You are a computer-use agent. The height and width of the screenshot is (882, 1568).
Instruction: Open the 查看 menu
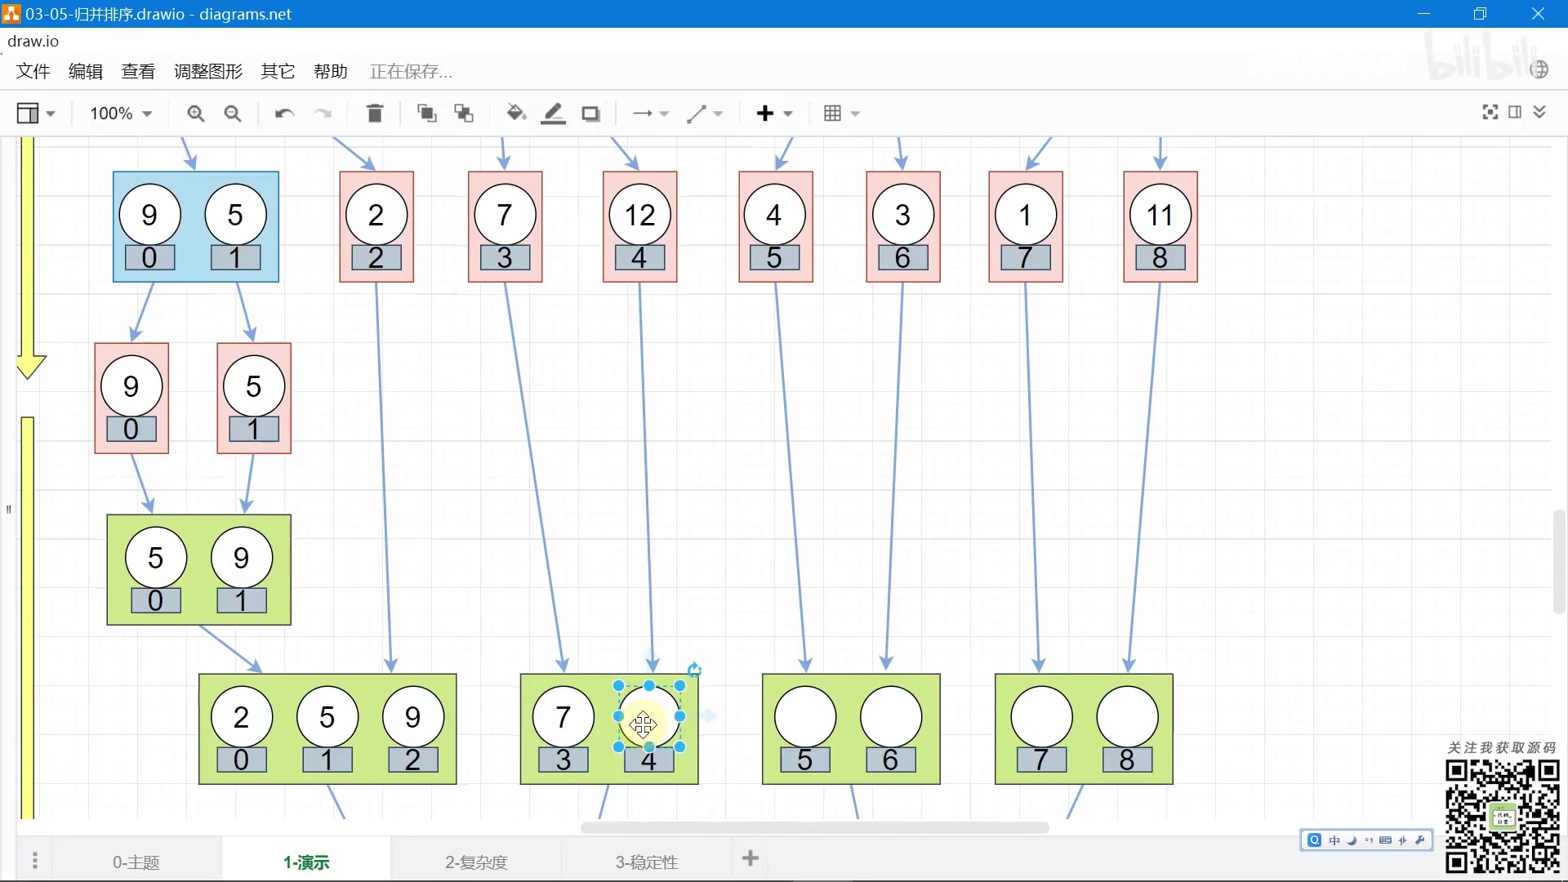(x=138, y=71)
